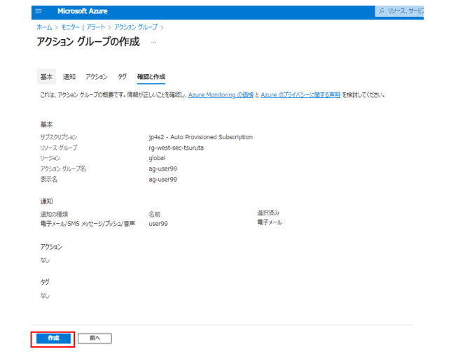
Task: Click the 通知の種類 column header
Action: [x=54, y=214]
